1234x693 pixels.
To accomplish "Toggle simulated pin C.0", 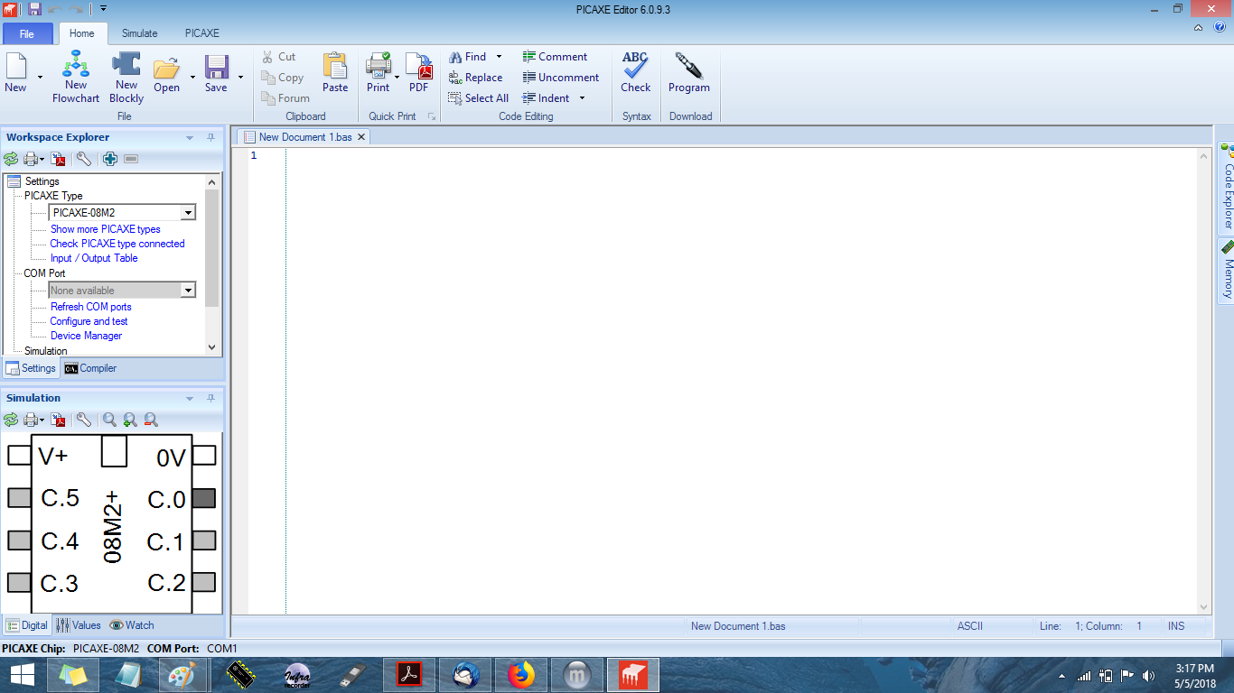I will tap(203, 497).
